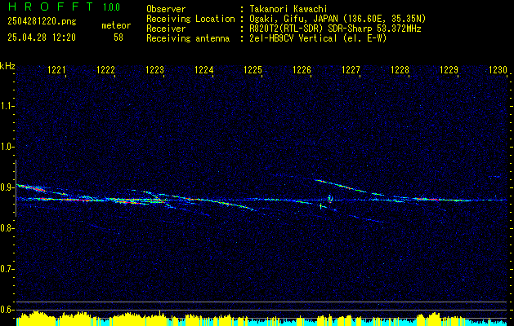
Task: Click the 1.0 kHz axis label
Action: click(x=7, y=148)
